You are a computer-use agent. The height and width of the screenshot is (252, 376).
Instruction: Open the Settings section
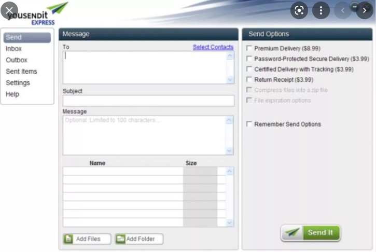click(18, 83)
